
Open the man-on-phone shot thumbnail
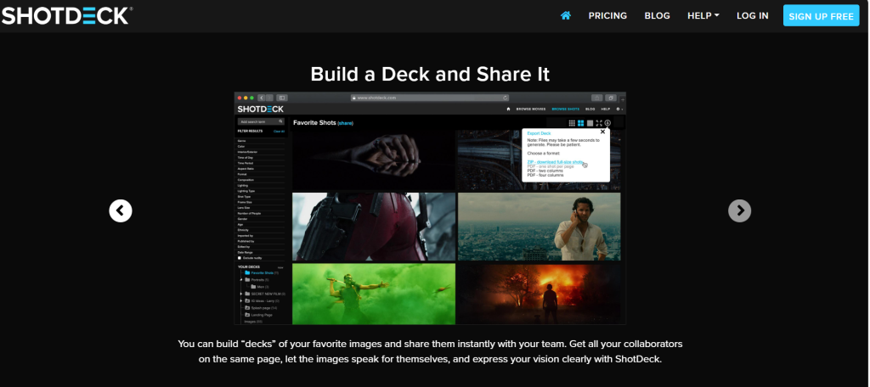point(540,227)
